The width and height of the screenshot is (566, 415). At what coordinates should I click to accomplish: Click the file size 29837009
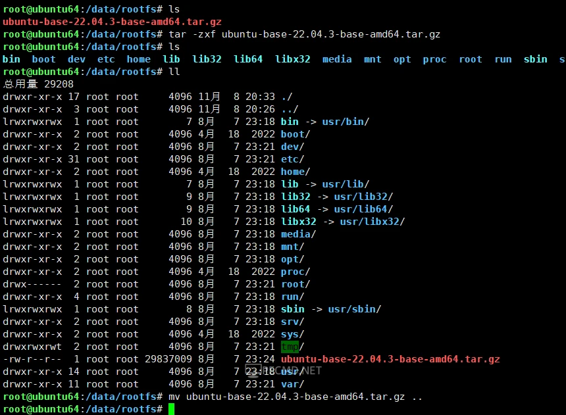point(168,360)
